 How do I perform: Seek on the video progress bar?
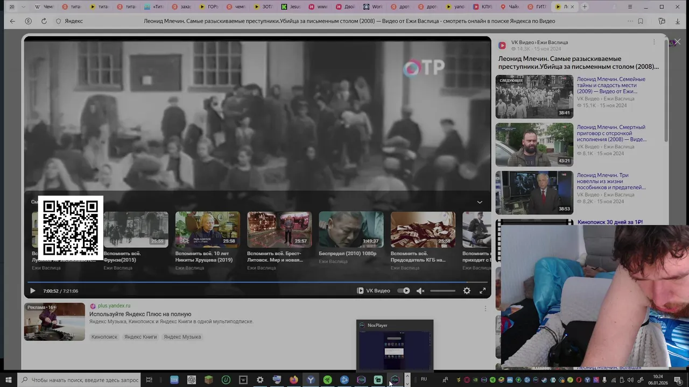(x=257, y=282)
